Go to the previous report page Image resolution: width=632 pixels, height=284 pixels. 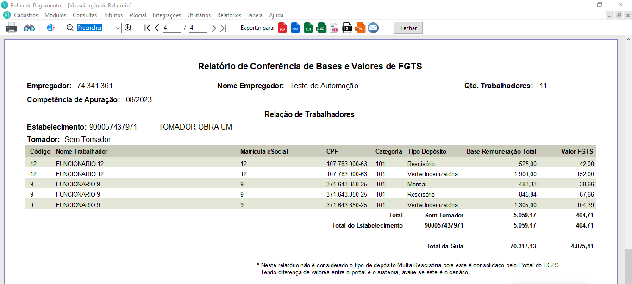157,28
